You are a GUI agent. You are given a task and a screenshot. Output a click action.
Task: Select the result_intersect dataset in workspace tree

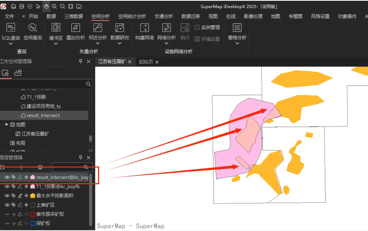(x=43, y=115)
